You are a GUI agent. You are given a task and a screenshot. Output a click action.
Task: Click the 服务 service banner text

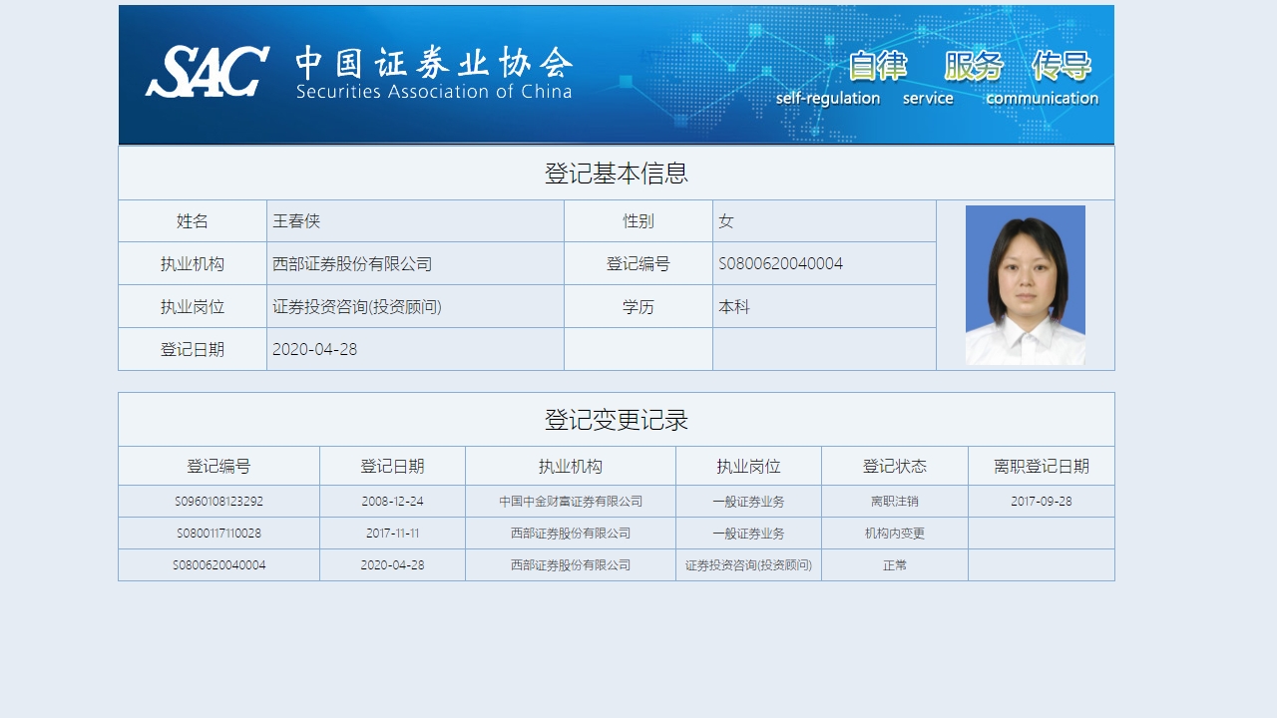tap(972, 79)
